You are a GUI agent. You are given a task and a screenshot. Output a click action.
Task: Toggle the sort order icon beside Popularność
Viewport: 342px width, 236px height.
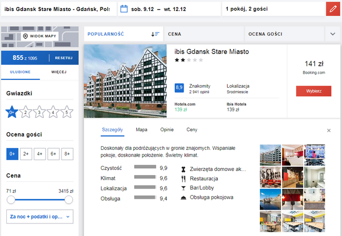(155, 34)
